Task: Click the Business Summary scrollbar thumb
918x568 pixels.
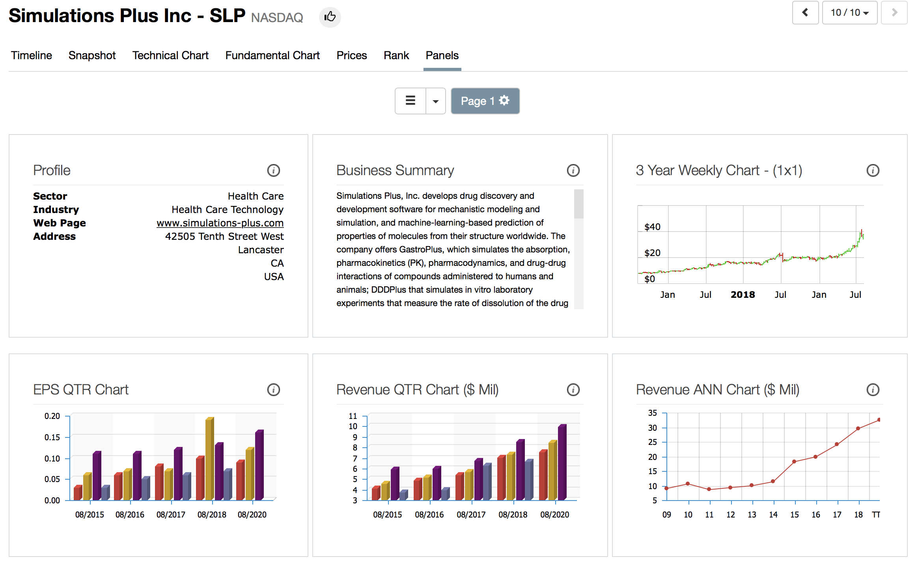Action: 578,204
